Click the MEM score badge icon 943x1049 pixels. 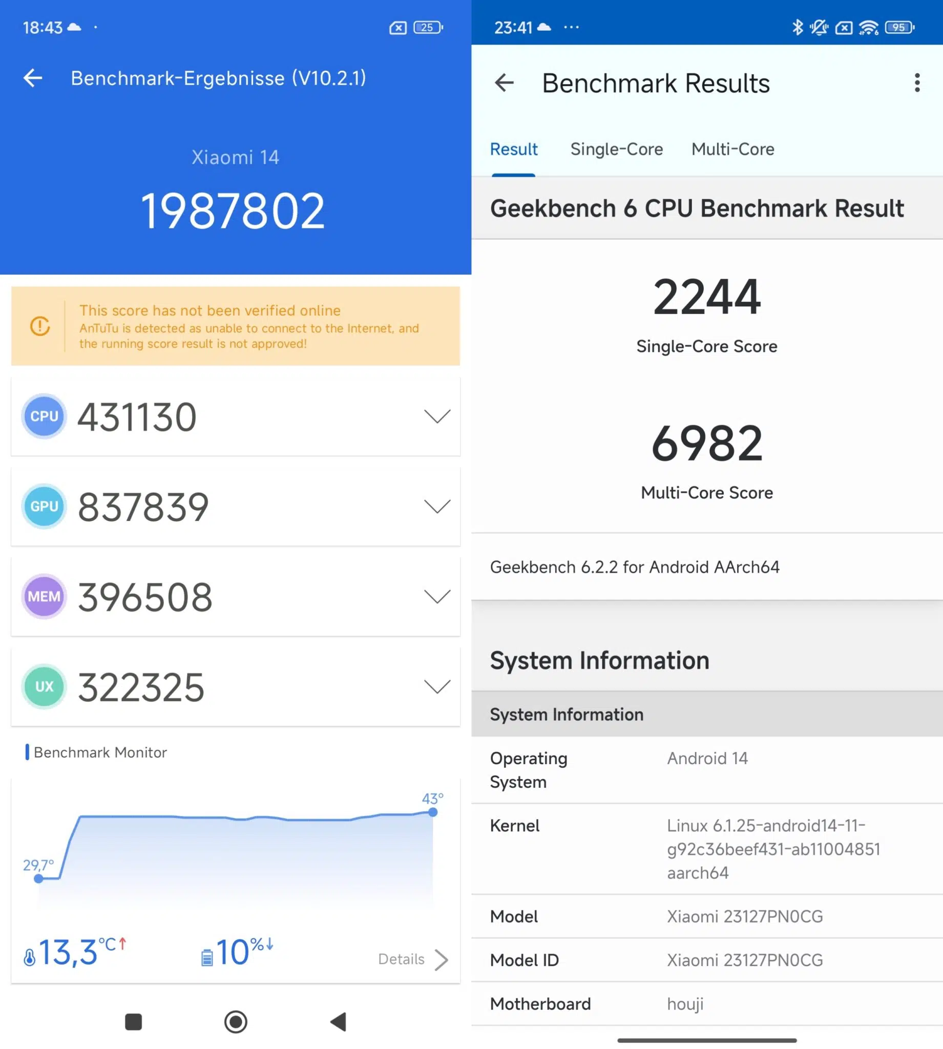[x=44, y=596]
